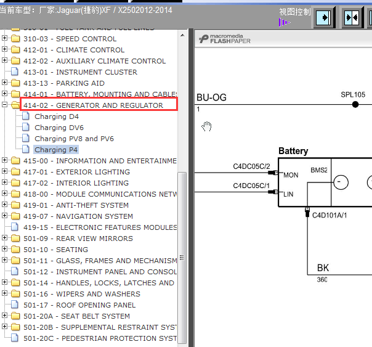Click the single right-arrow view control button

323,17
